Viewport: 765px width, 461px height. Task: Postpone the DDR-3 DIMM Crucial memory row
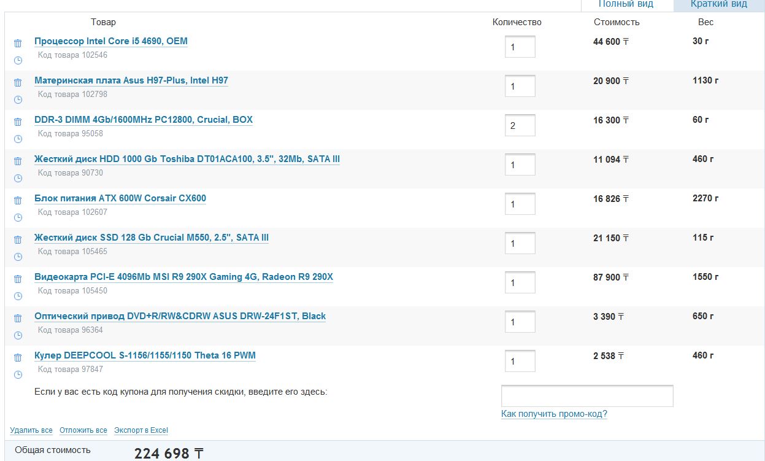pos(18,139)
